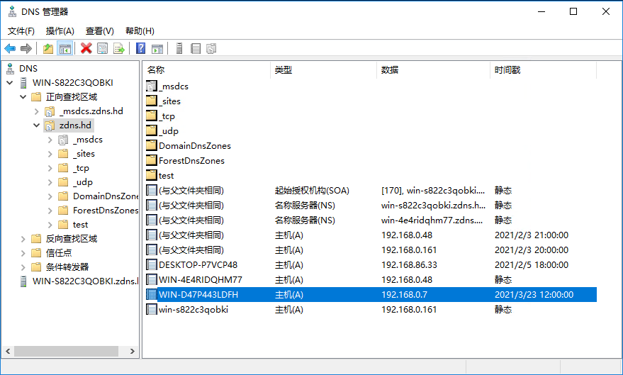This screenshot has width=623, height=375.
Task: Open the 操作(A) menu
Action: click(x=60, y=31)
